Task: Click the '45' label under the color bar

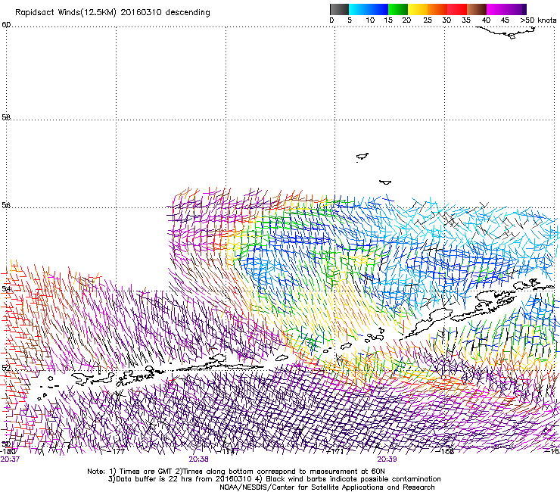Action: coord(505,20)
